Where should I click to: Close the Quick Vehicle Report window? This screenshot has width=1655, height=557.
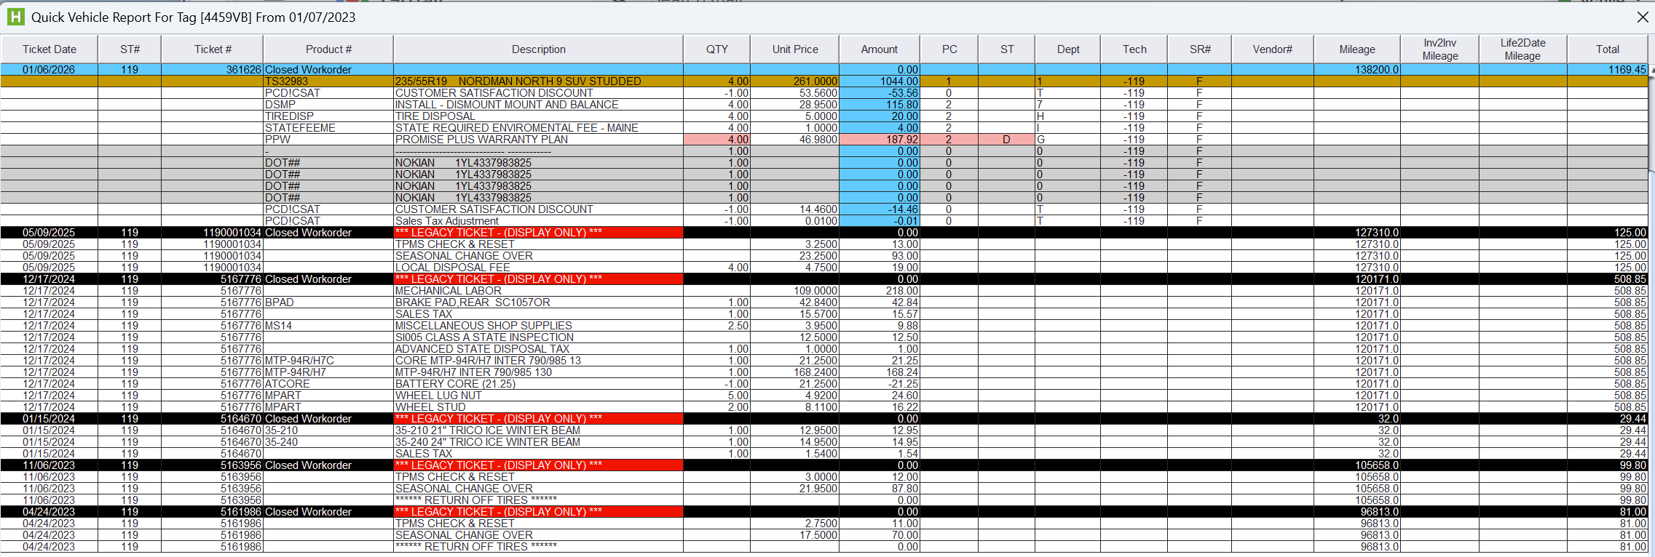1642,17
